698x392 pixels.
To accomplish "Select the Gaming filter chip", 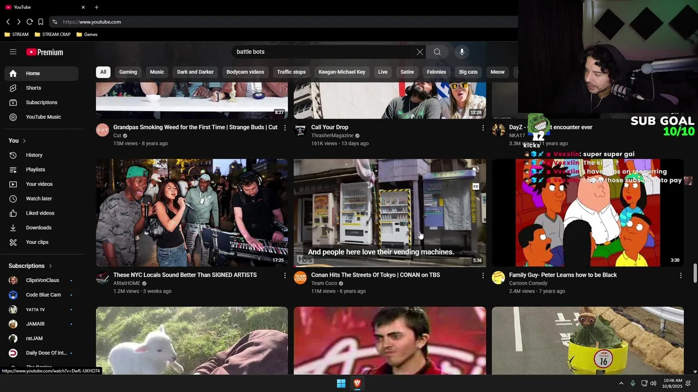I will pos(128,72).
